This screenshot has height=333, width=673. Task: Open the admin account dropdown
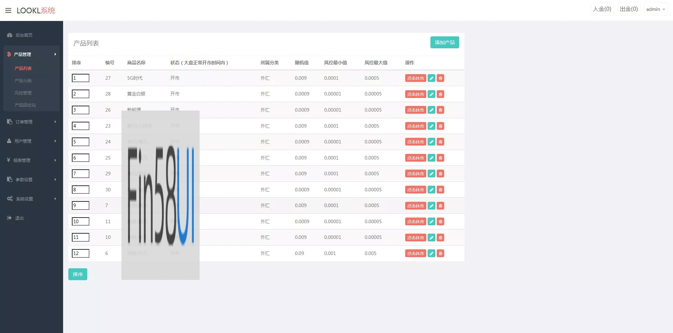click(x=655, y=9)
